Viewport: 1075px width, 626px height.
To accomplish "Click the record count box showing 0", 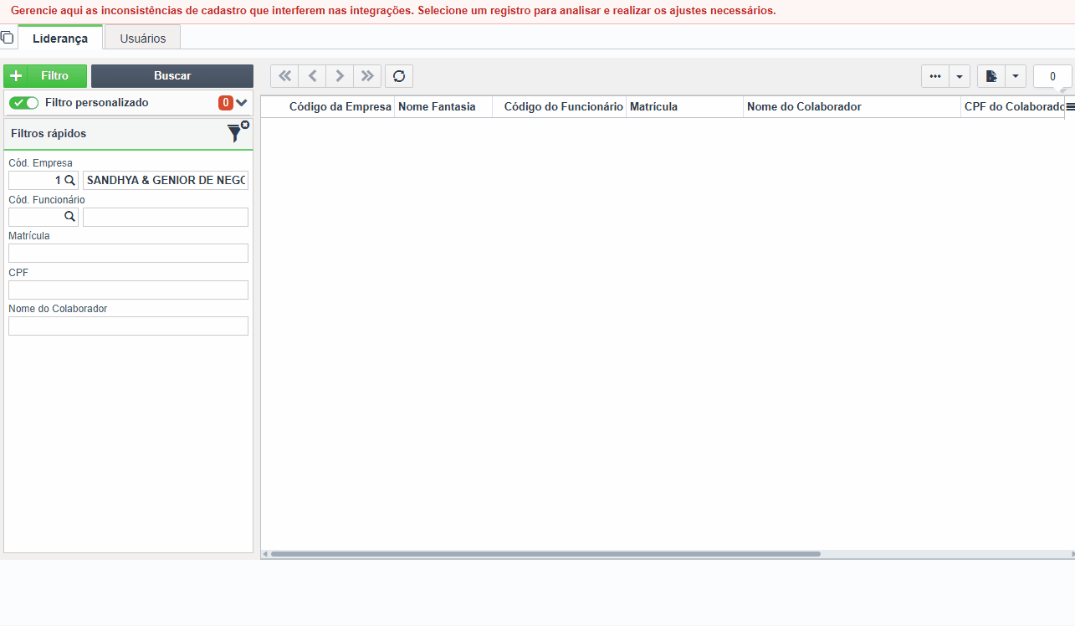I will click(x=1052, y=76).
